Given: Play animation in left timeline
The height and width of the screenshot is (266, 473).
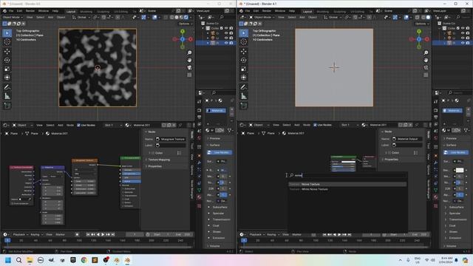Looking at the screenshot, I should pos(103,234).
